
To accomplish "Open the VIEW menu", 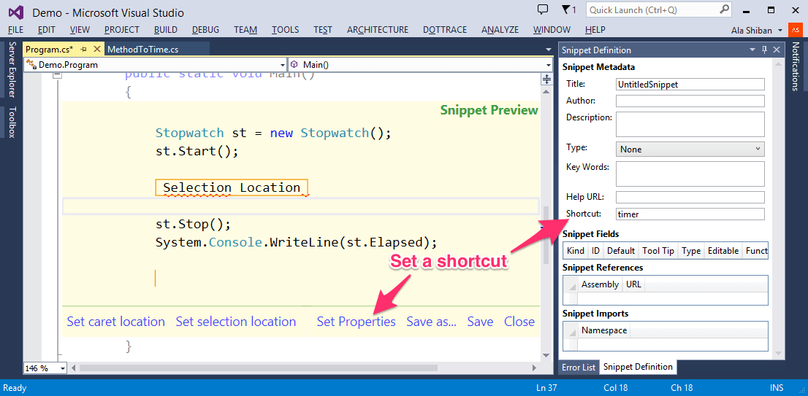I will coord(80,30).
